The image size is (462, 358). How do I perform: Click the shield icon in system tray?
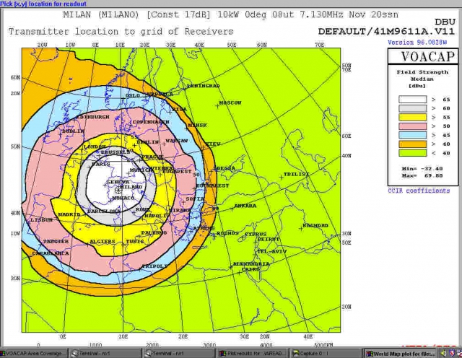453,353
